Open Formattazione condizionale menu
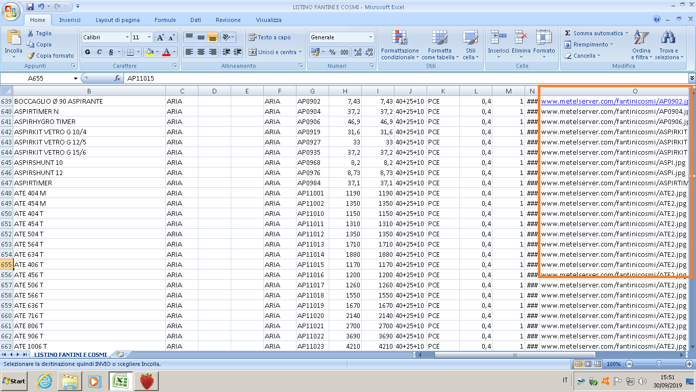Screen dimensions: 696x392 (x=400, y=45)
